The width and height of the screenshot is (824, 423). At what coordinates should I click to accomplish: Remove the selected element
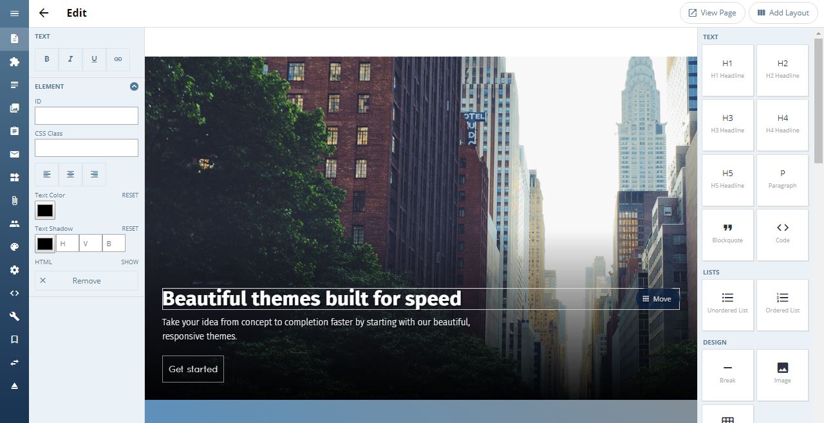pyautogui.click(x=86, y=280)
